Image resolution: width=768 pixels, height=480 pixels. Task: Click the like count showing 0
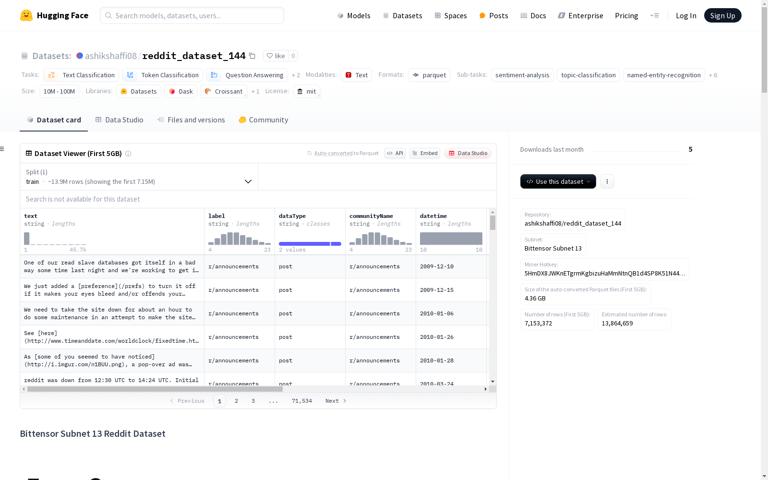pyautogui.click(x=293, y=56)
